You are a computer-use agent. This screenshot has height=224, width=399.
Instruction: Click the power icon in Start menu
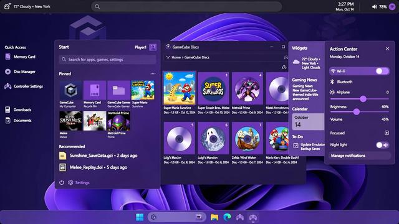point(62,182)
